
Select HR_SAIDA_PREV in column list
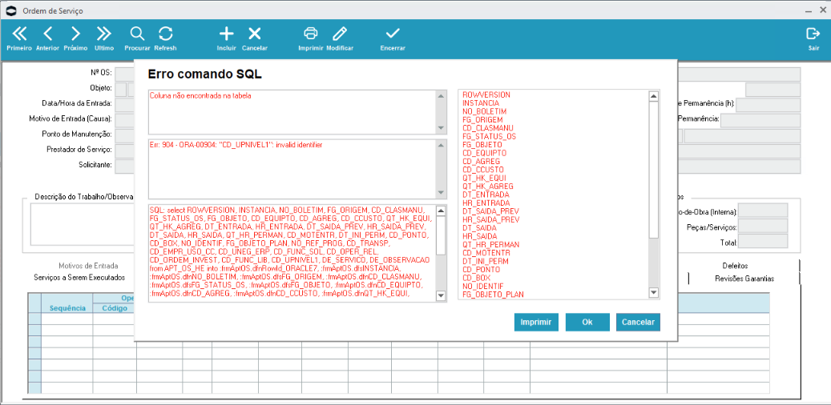pos(490,219)
